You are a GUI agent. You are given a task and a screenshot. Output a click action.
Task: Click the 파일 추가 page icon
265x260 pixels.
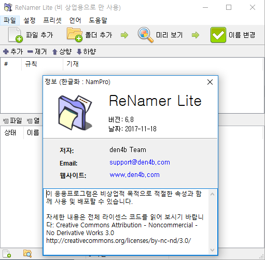coord(15,35)
